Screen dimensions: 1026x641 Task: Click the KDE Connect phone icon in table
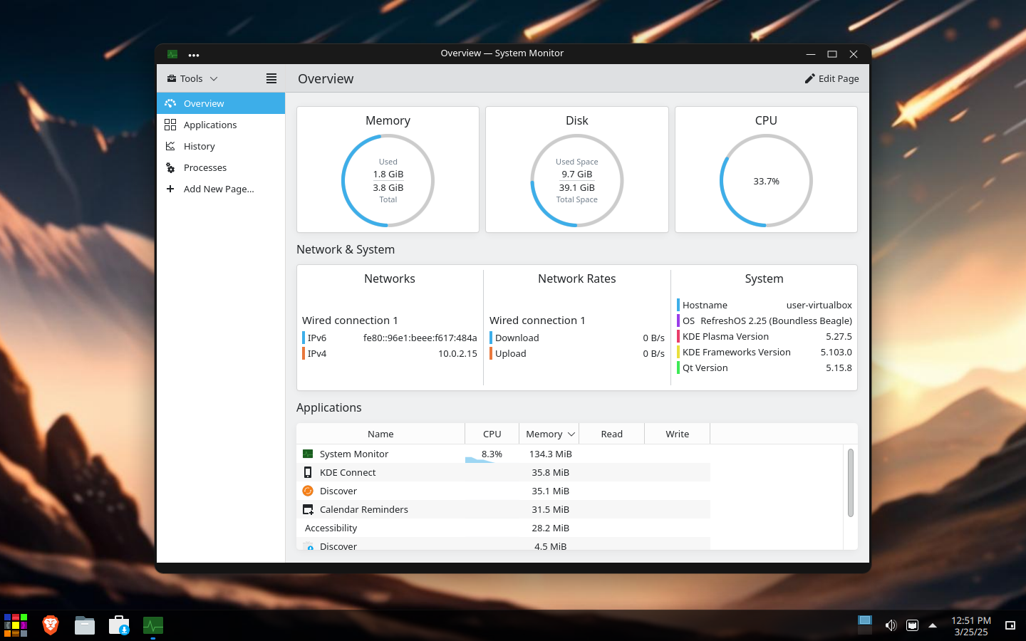[308, 472]
